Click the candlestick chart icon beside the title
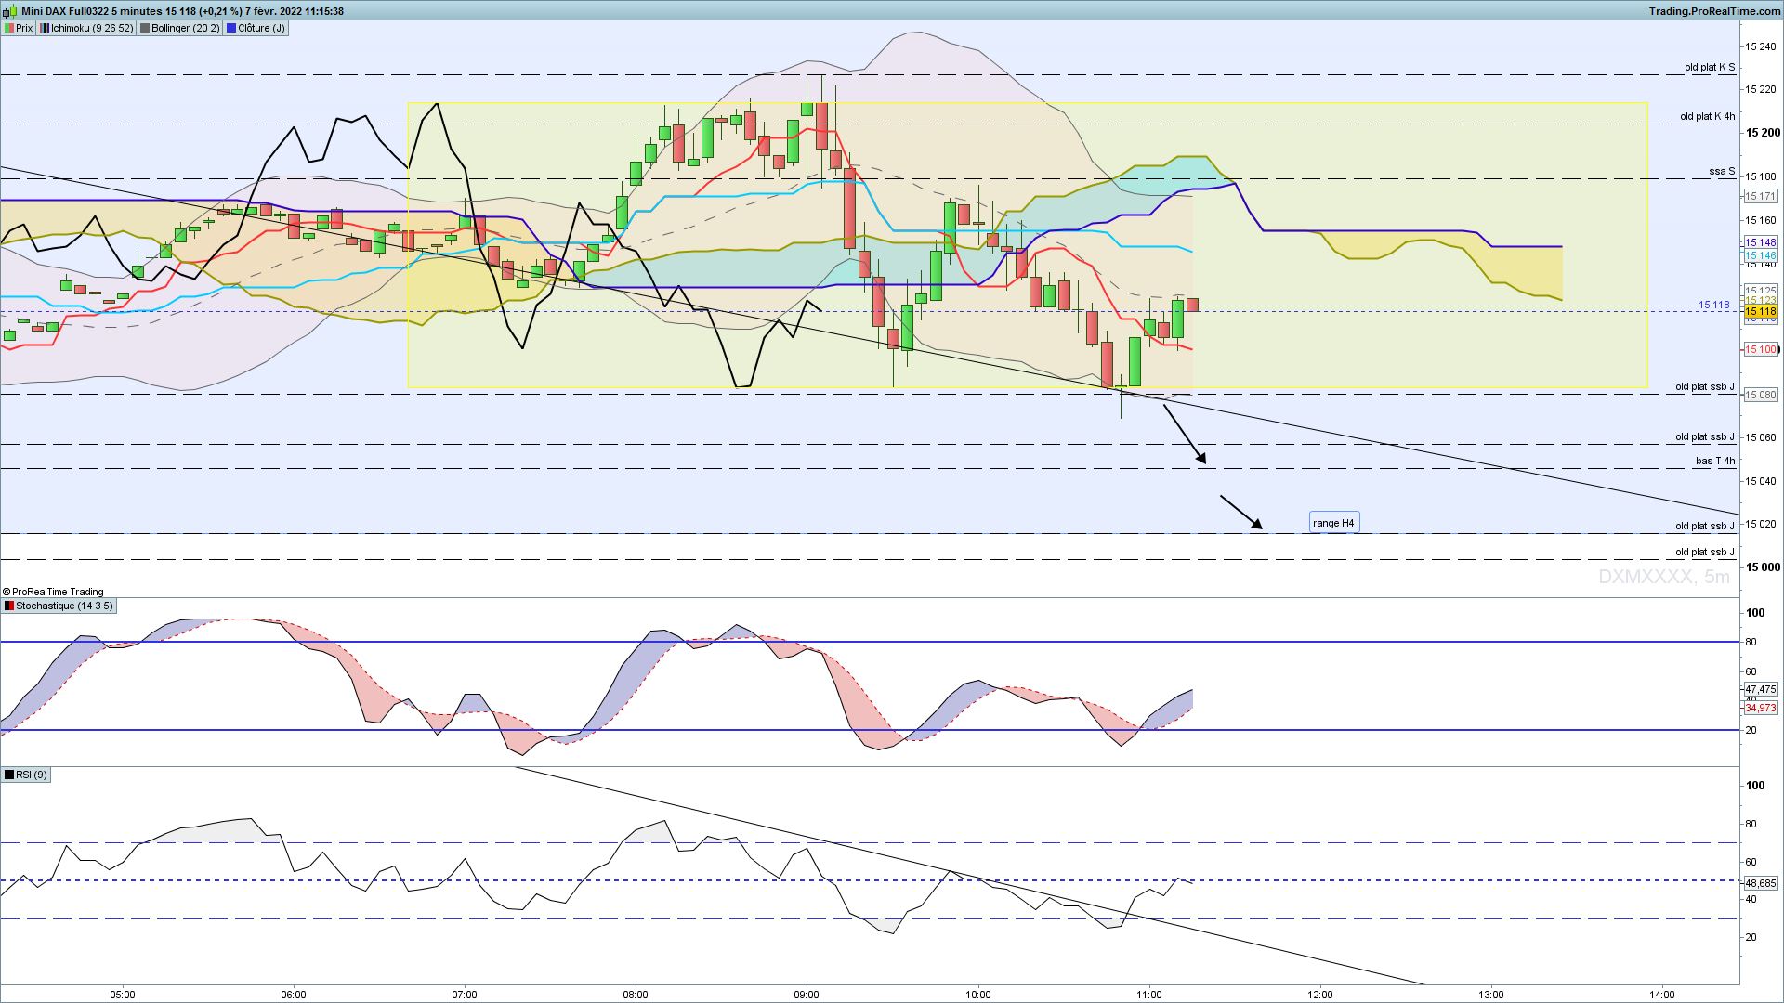1784x1003 pixels. tap(10, 11)
